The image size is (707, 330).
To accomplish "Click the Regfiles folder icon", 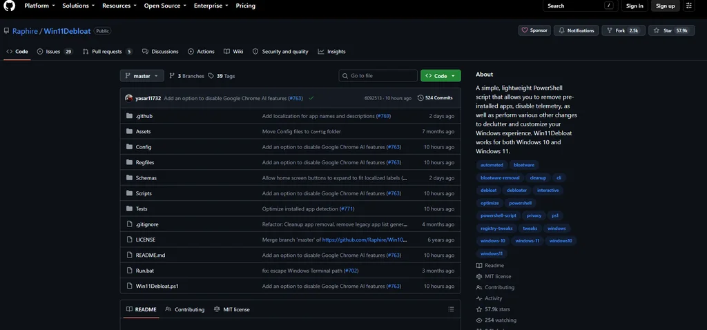I will (129, 162).
